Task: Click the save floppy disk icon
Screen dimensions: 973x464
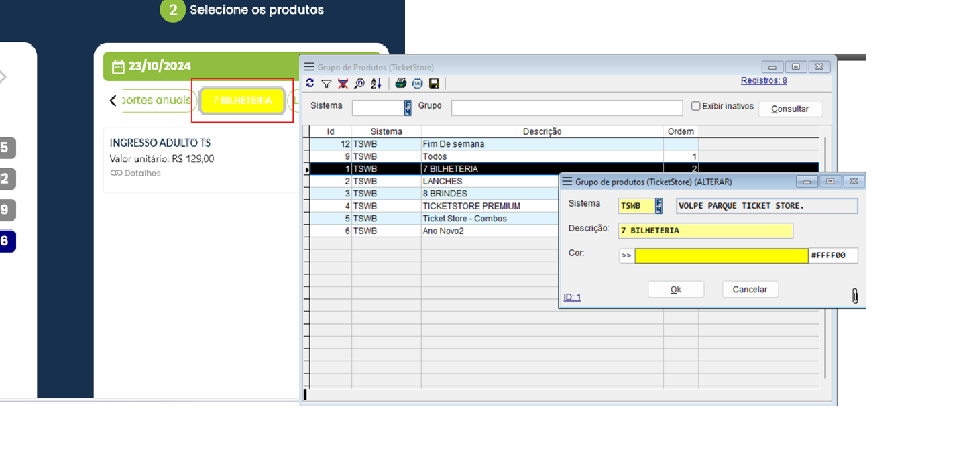Action: click(x=434, y=84)
